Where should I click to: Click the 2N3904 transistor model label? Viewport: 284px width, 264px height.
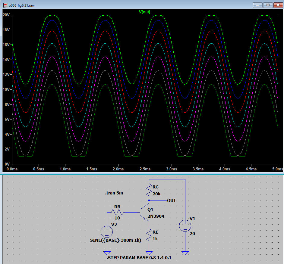click(156, 216)
